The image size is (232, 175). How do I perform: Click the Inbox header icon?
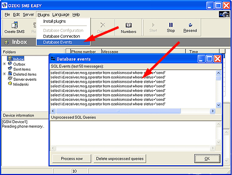click(6, 42)
